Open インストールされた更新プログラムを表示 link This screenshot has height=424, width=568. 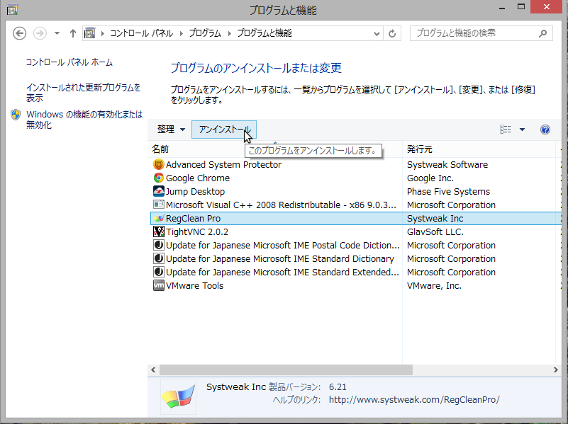click(x=83, y=93)
